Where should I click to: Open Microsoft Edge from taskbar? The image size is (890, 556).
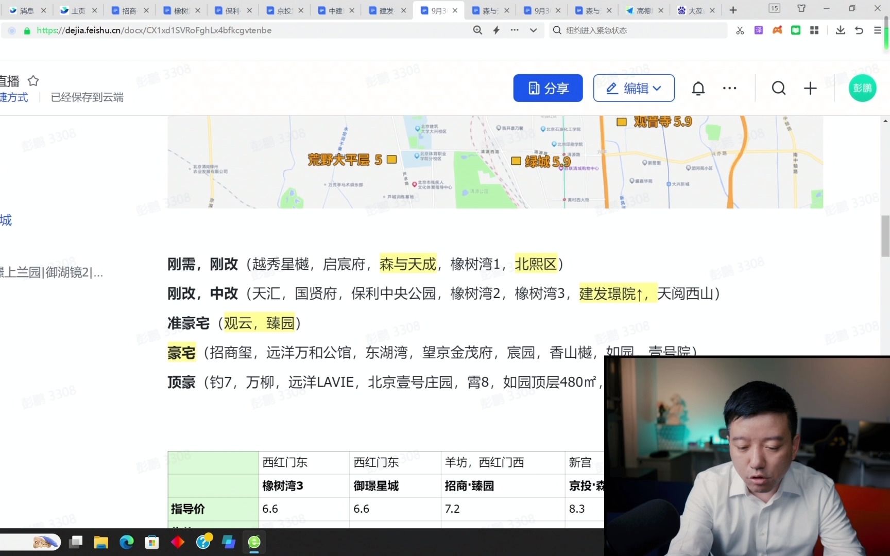tap(126, 542)
